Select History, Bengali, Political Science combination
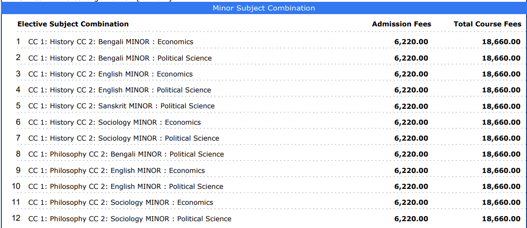527x228 pixels. pos(120,58)
